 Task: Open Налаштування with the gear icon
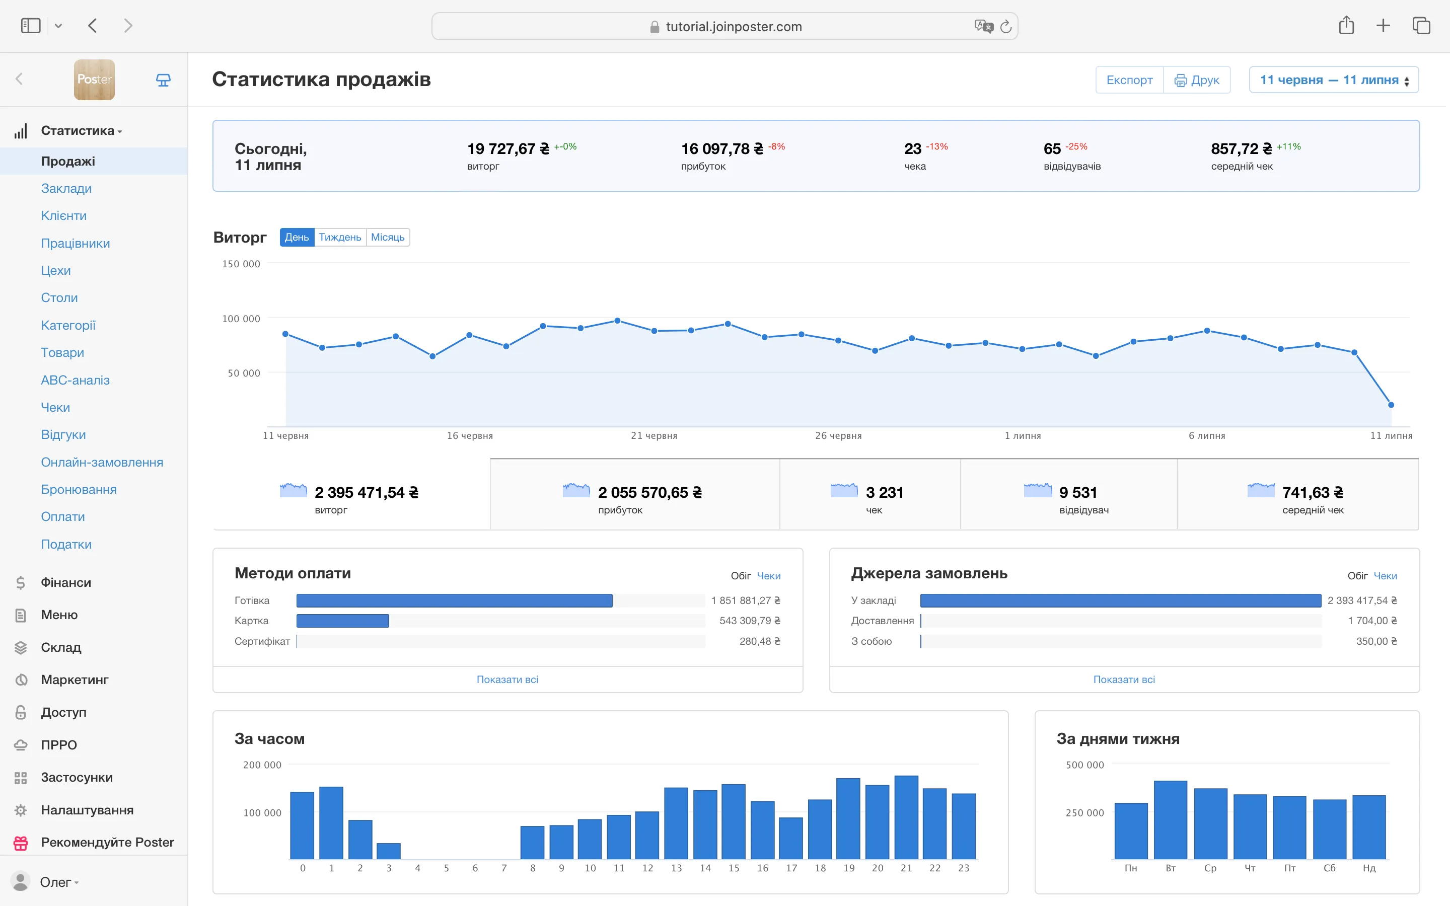20,809
